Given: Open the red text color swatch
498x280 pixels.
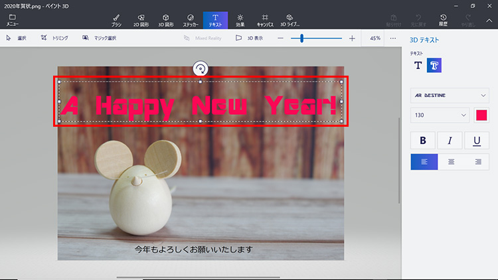Looking at the screenshot, I should click(482, 115).
